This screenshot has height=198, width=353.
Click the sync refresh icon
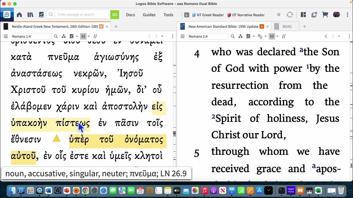[290, 15]
